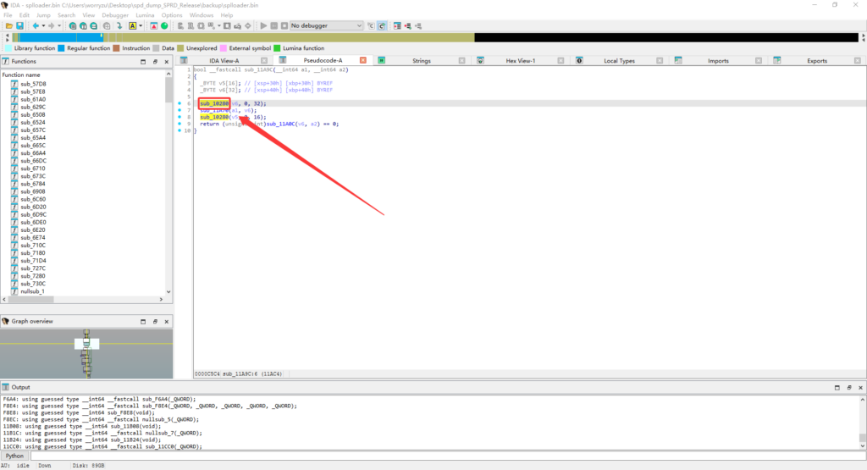Switch to the Local Types tab

click(x=619, y=61)
